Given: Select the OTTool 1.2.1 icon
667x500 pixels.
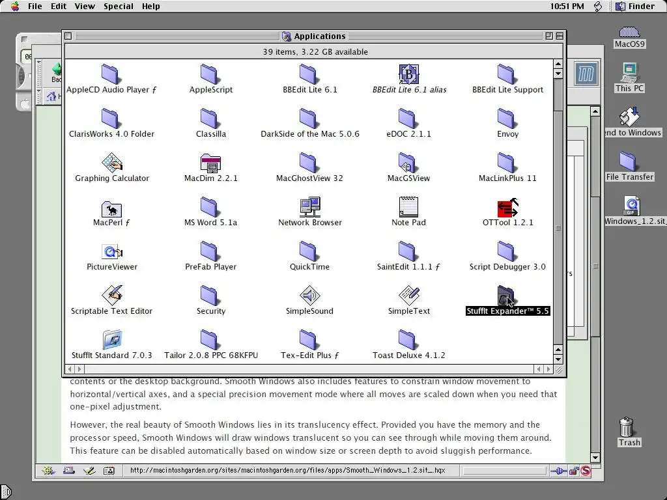Looking at the screenshot, I should 507,208.
